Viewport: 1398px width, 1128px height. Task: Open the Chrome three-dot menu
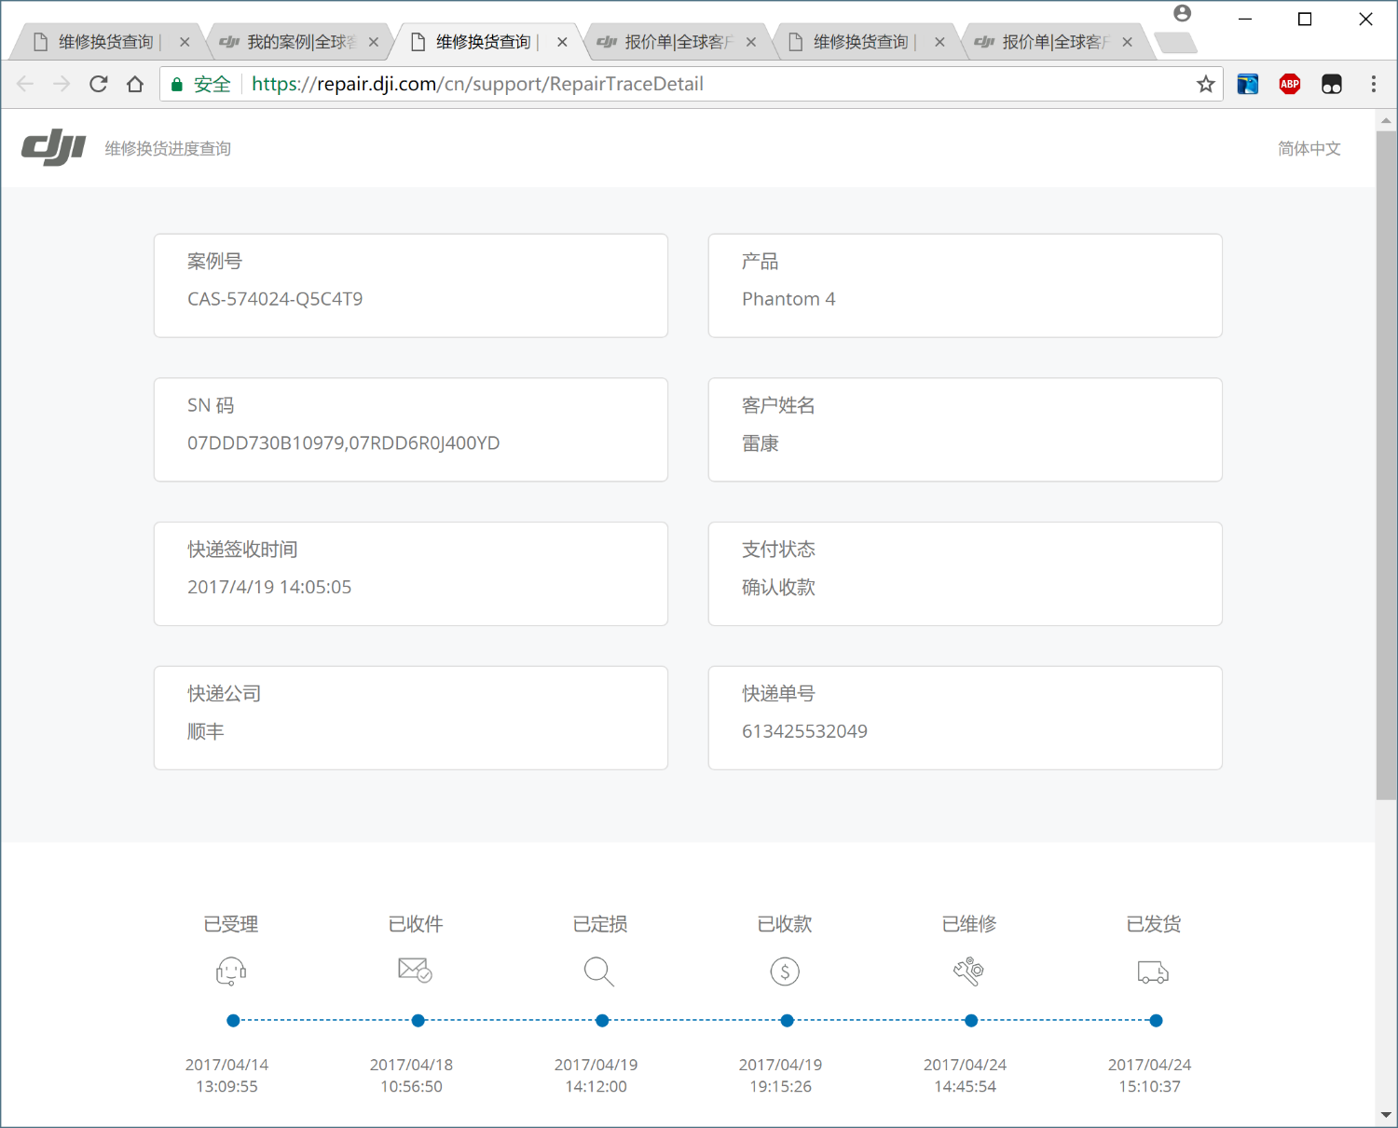click(1373, 84)
